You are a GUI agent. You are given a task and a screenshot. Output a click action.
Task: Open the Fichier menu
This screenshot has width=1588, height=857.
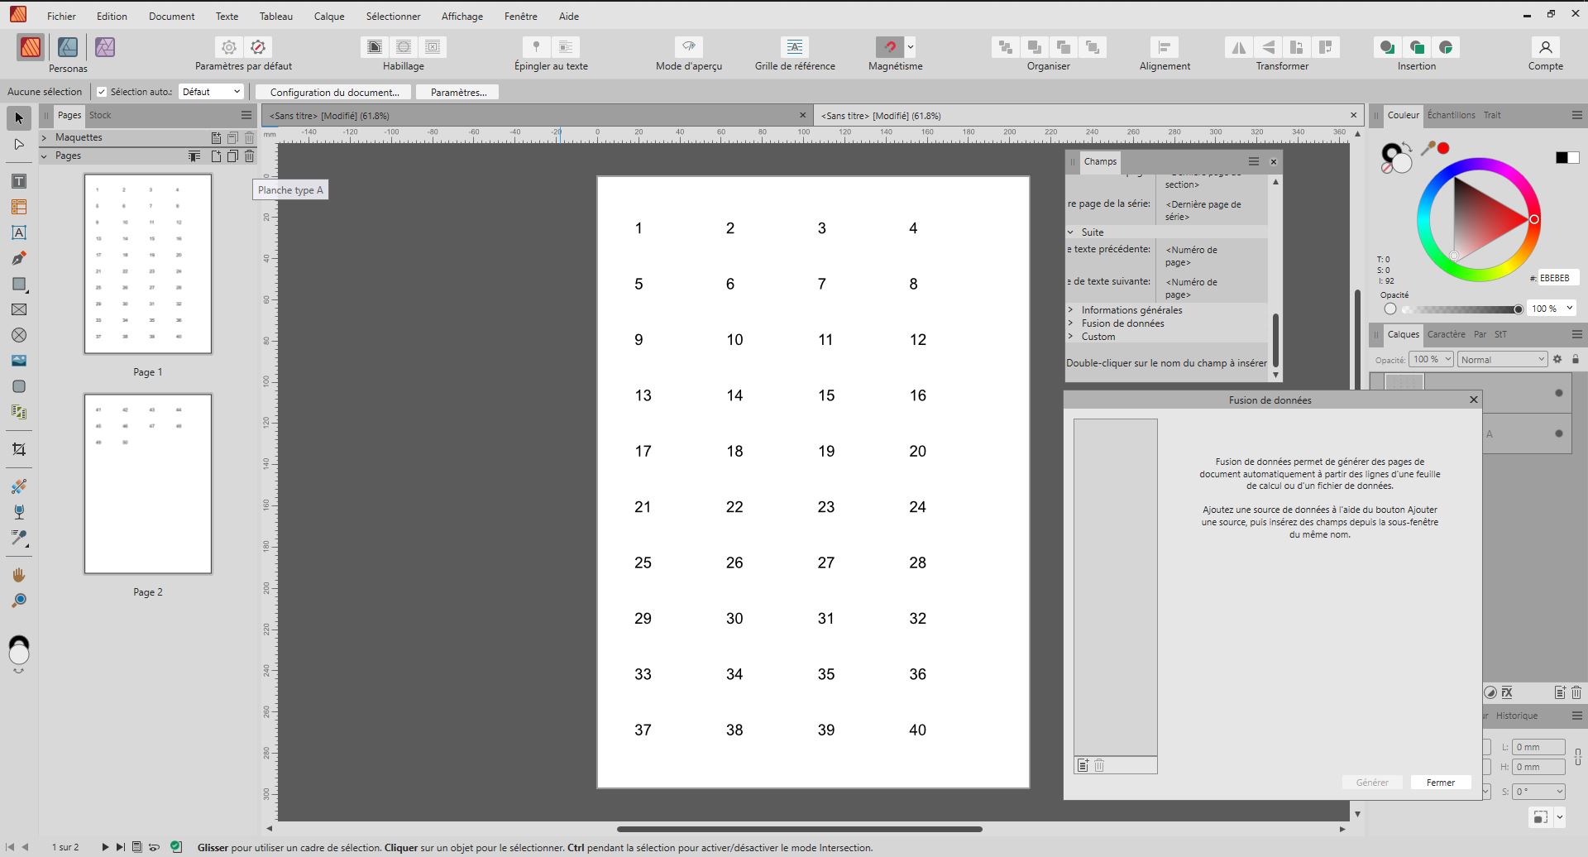pyautogui.click(x=61, y=16)
